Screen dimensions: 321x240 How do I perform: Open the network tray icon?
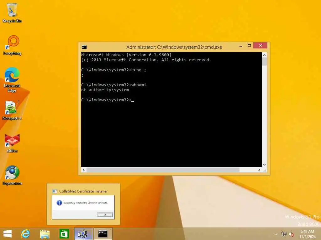point(284,234)
